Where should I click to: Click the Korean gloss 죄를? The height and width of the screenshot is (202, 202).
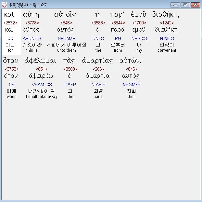pos(98,91)
